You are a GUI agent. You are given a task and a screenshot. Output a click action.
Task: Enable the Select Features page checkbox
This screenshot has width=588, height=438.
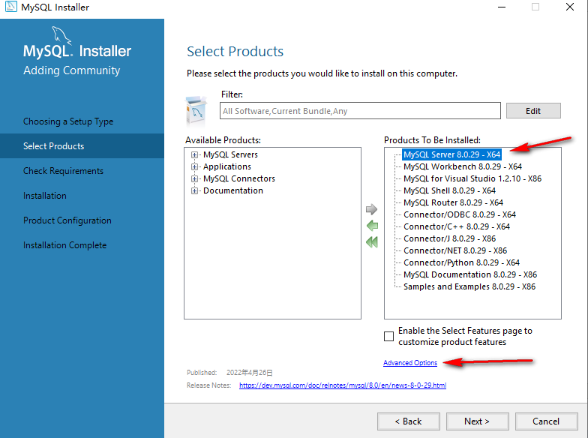388,336
